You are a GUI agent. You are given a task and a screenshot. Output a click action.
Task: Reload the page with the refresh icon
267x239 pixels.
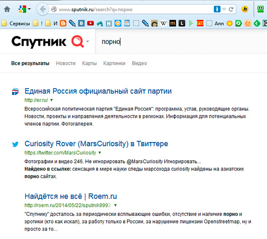231,9
